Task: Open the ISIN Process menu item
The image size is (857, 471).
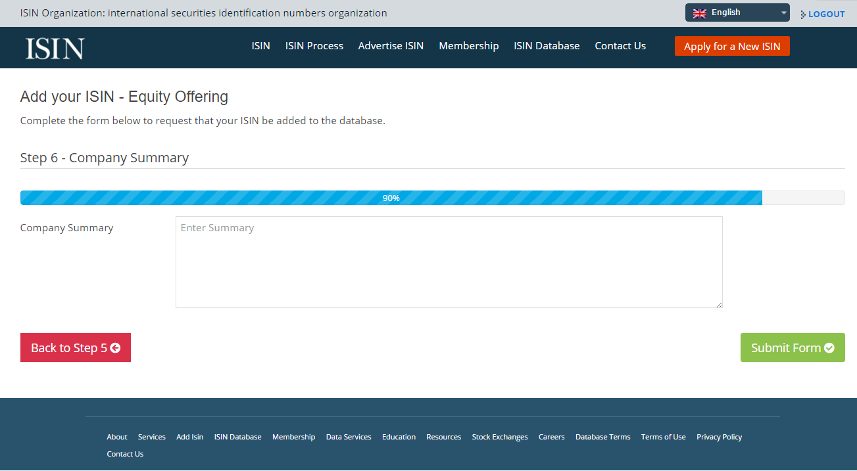Action: [314, 46]
